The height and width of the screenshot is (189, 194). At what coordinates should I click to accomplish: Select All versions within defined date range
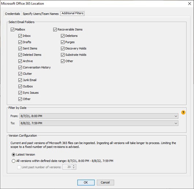click(x=14, y=161)
